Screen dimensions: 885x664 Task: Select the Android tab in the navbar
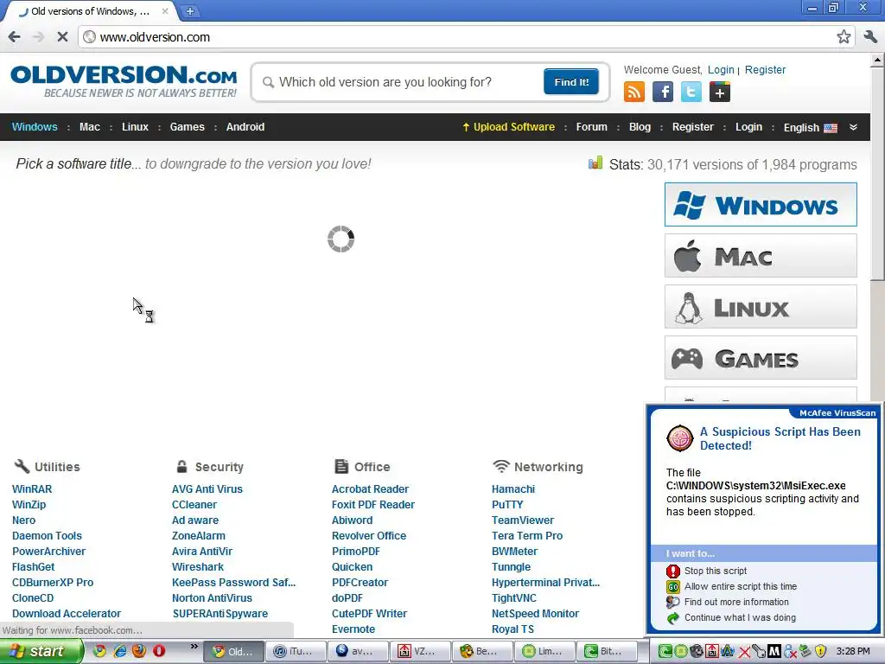(x=245, y=127)
